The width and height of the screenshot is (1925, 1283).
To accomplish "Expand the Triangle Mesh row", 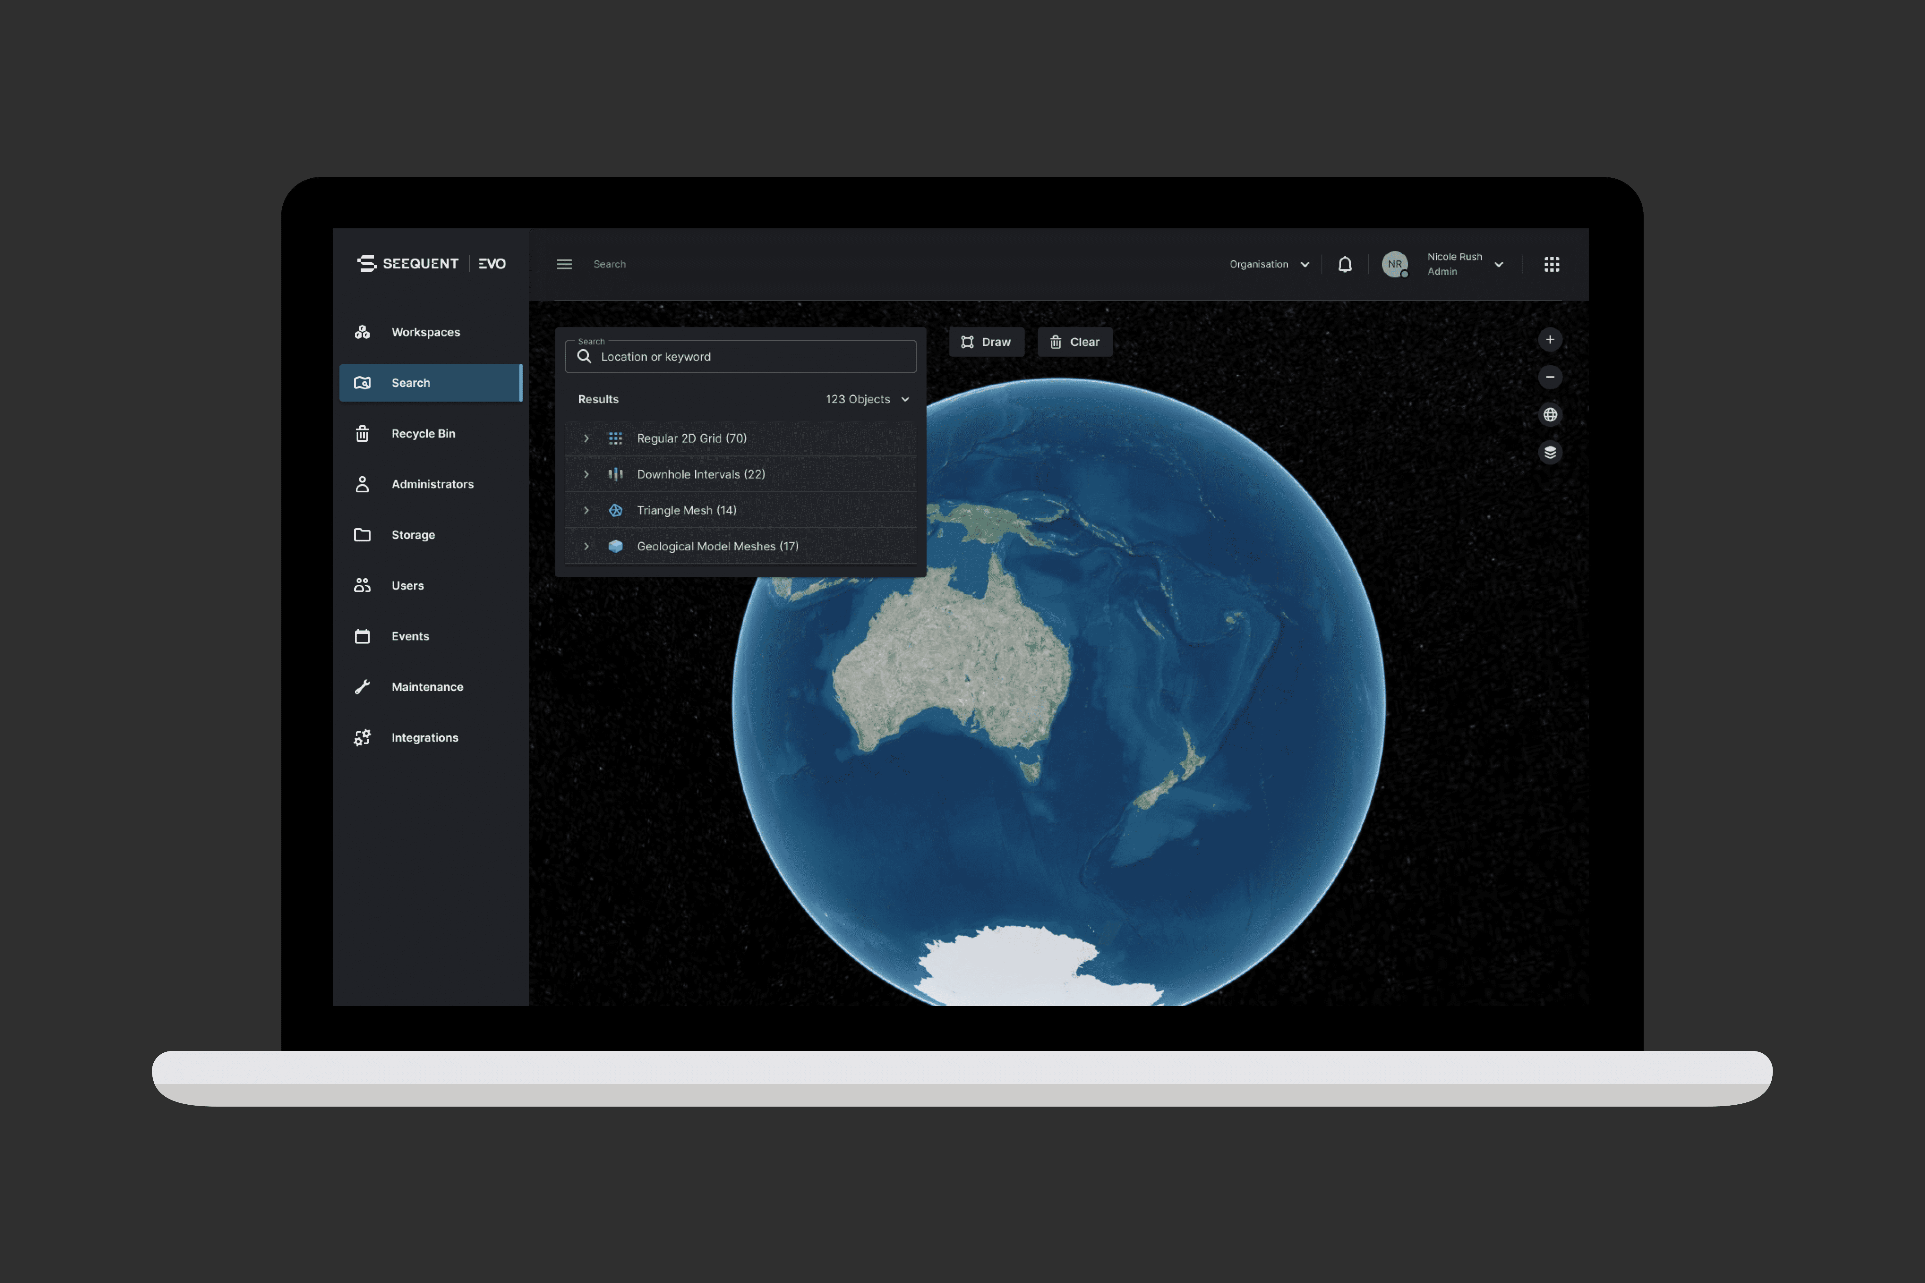I will pyautogui.click(x=586, y=511).
